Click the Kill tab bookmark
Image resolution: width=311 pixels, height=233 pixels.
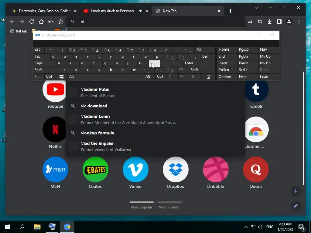pos(19,31)
